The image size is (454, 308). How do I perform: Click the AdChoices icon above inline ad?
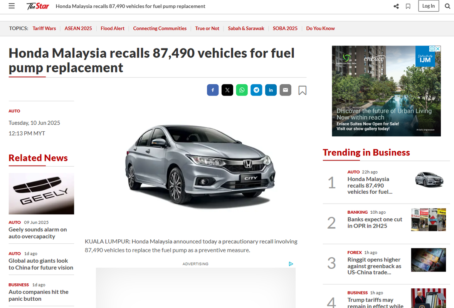point(291,264)
